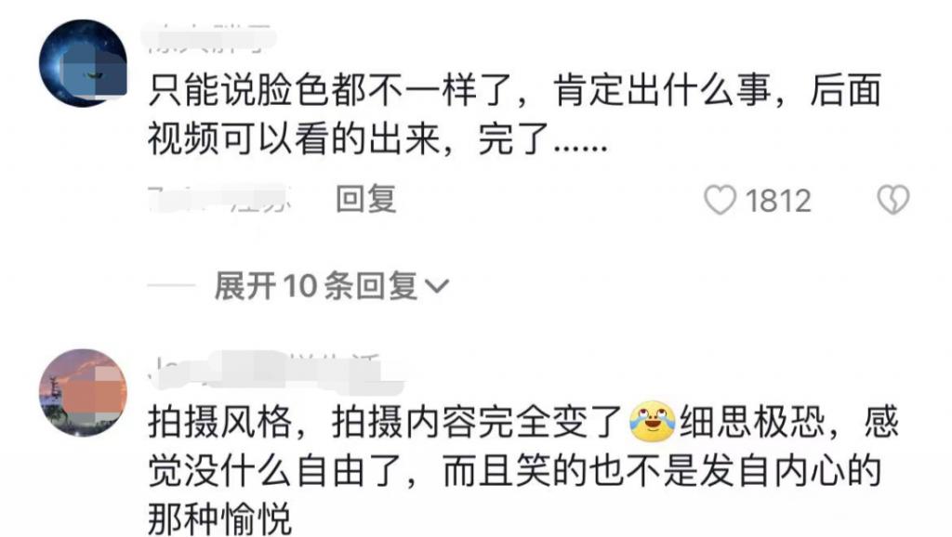952x537 pixels.
Task: Tap the last line 那种愉悦
Action: [x=219, y=517]
